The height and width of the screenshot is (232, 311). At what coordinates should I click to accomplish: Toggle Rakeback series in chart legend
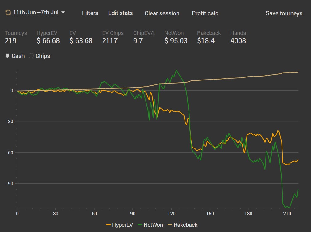point(185,225)
